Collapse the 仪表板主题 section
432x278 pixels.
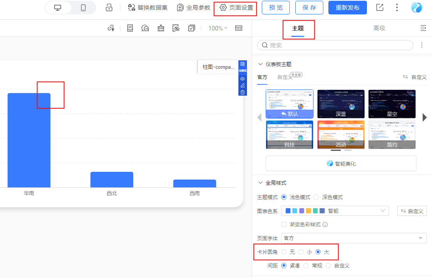(260, 64)
